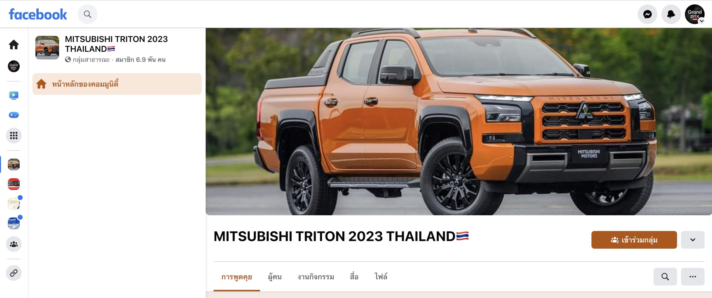The image size is (712, 298).
Task: Open the Groups people icon in sidebar
Action: click(x=14, y=244)
